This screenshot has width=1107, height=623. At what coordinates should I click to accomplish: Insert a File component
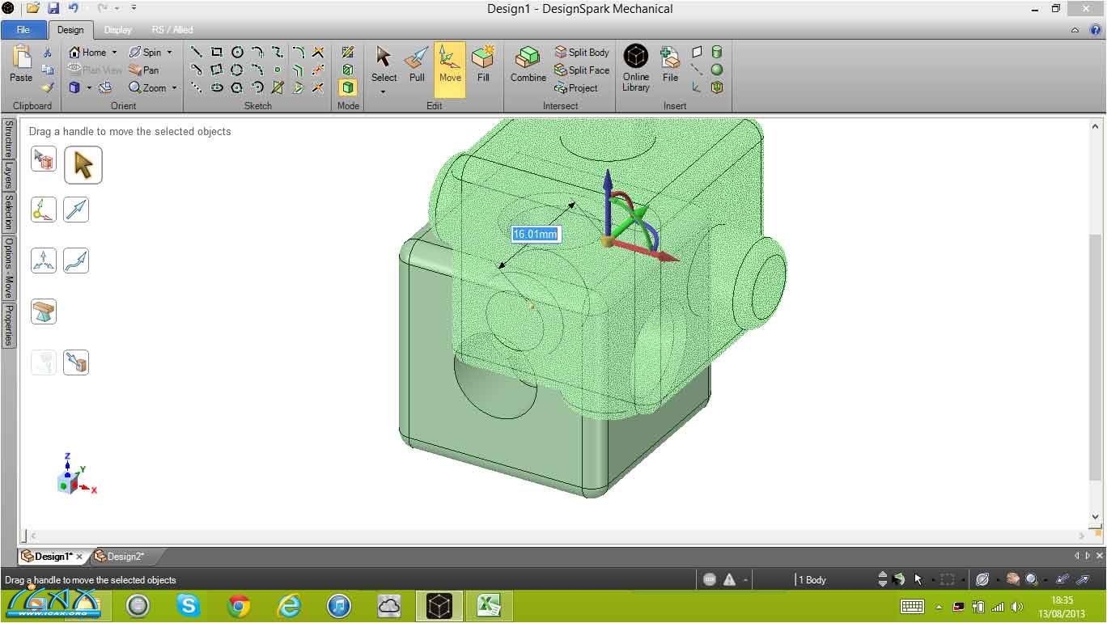tap(670, 65)
